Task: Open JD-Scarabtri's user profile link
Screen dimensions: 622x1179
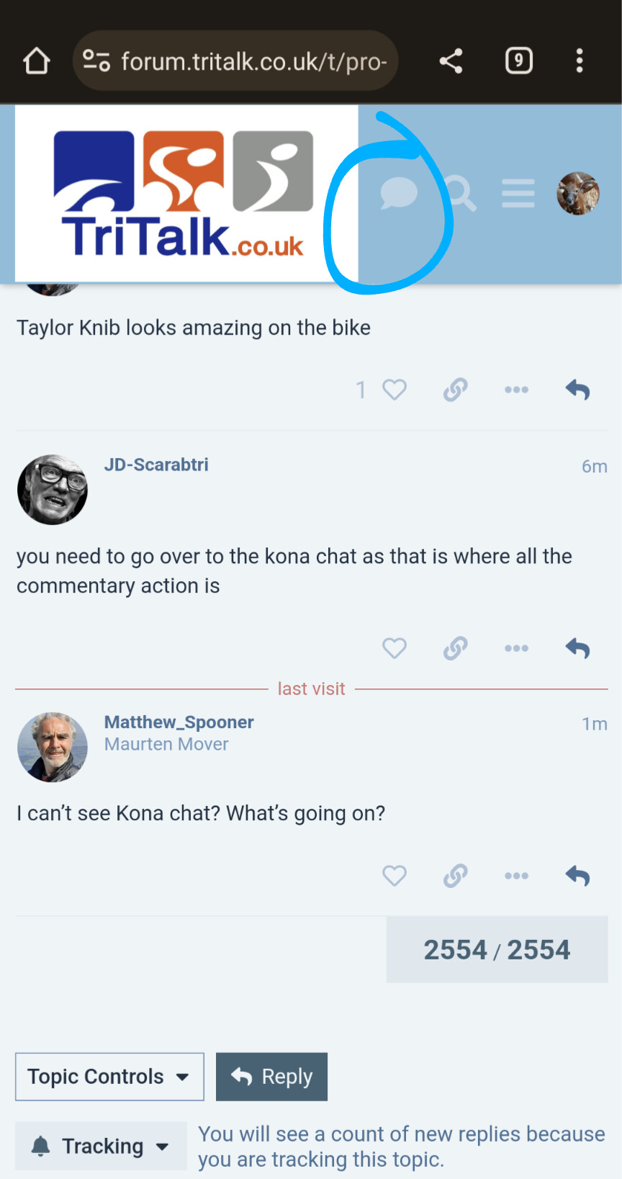Action: pos(156,465)
